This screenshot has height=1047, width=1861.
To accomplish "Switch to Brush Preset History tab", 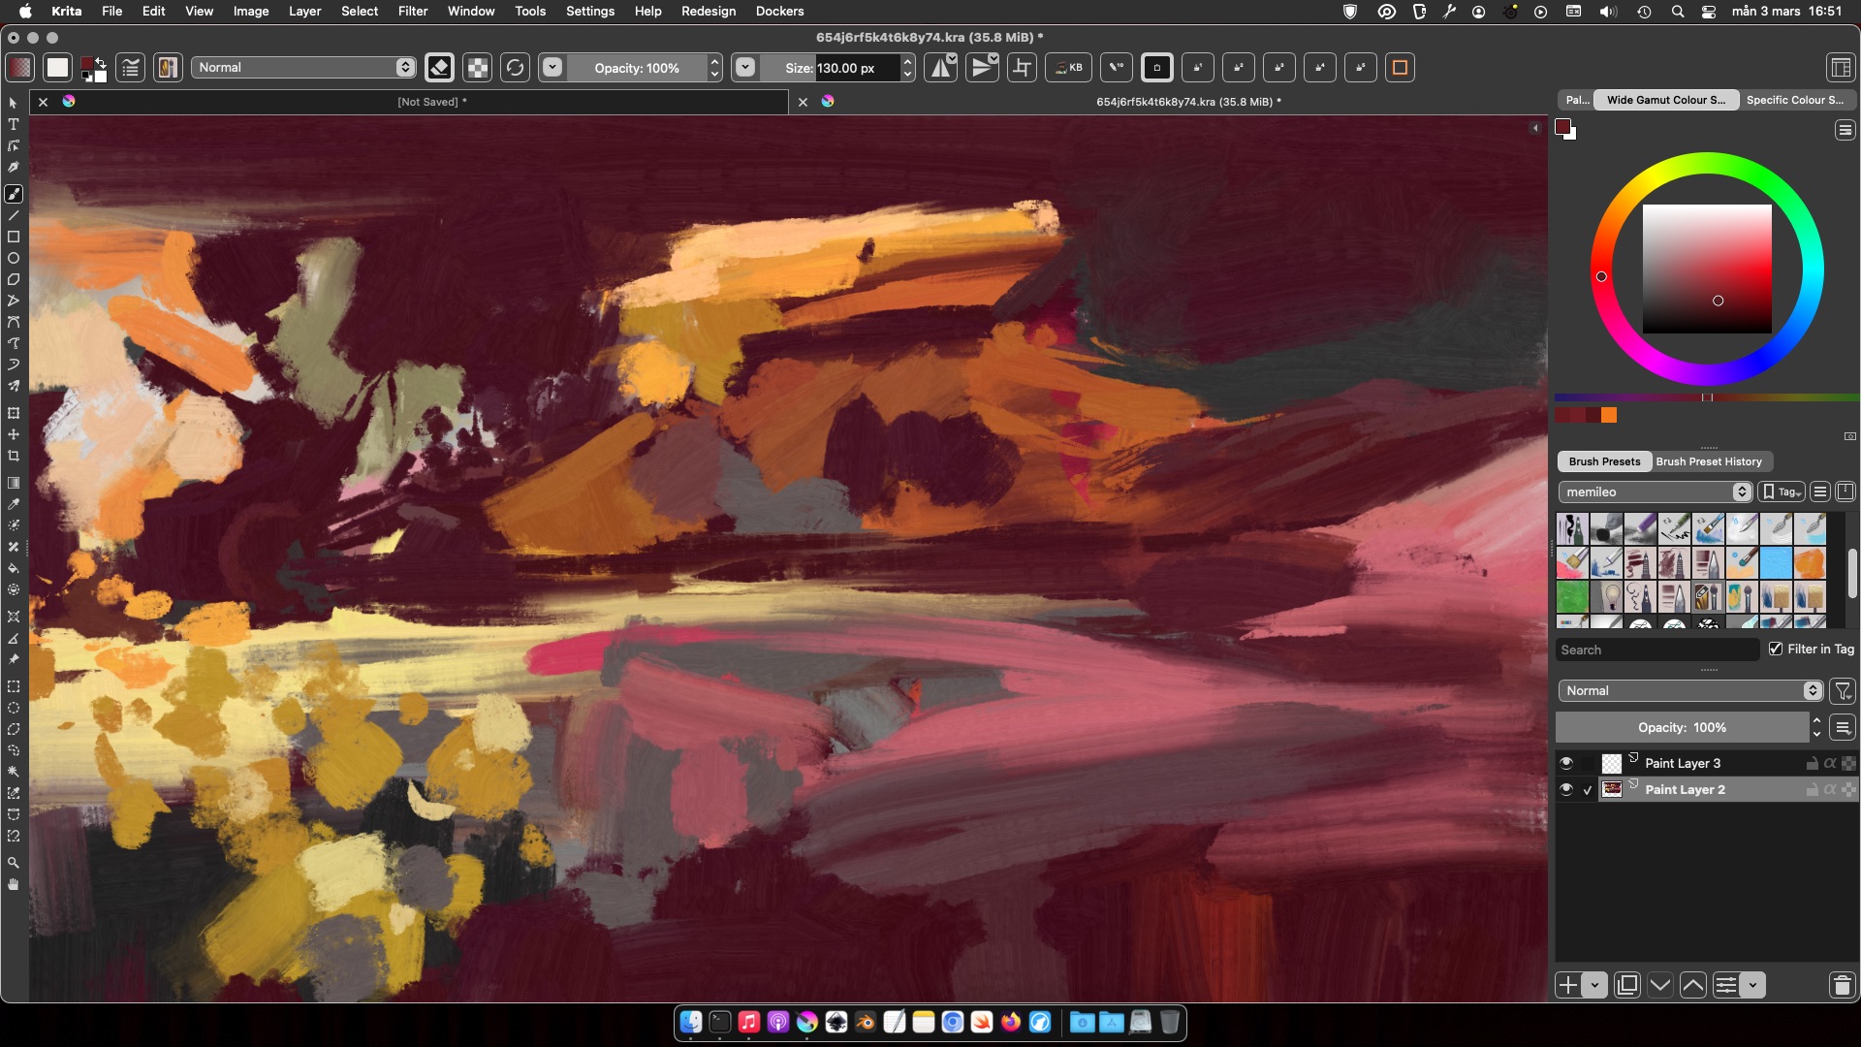I will [1708, 461].
